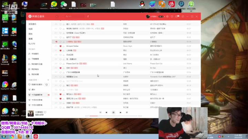248x139 pixels.
Task: Open the 十月中文歌单 playlist
Action: tap(37, 100)
